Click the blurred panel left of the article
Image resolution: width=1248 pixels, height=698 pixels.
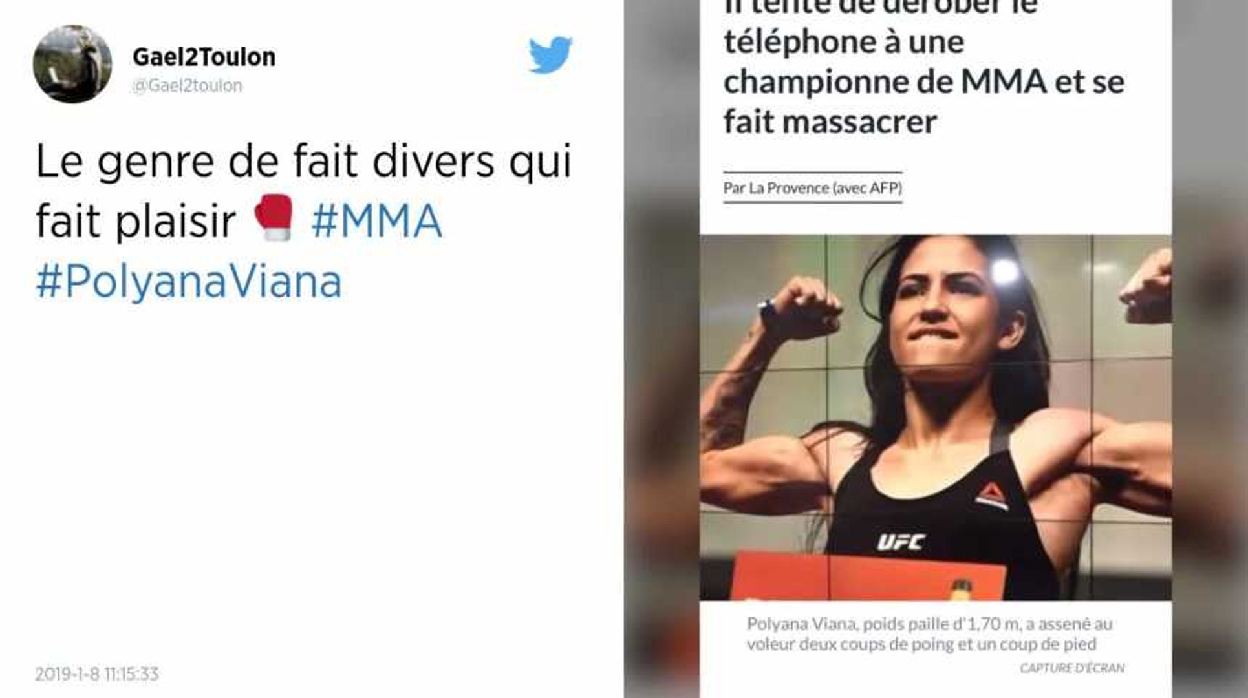662,349
